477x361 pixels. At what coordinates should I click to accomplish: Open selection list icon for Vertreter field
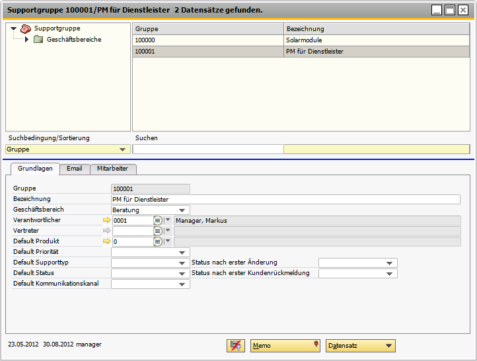(x=158, y=231)
